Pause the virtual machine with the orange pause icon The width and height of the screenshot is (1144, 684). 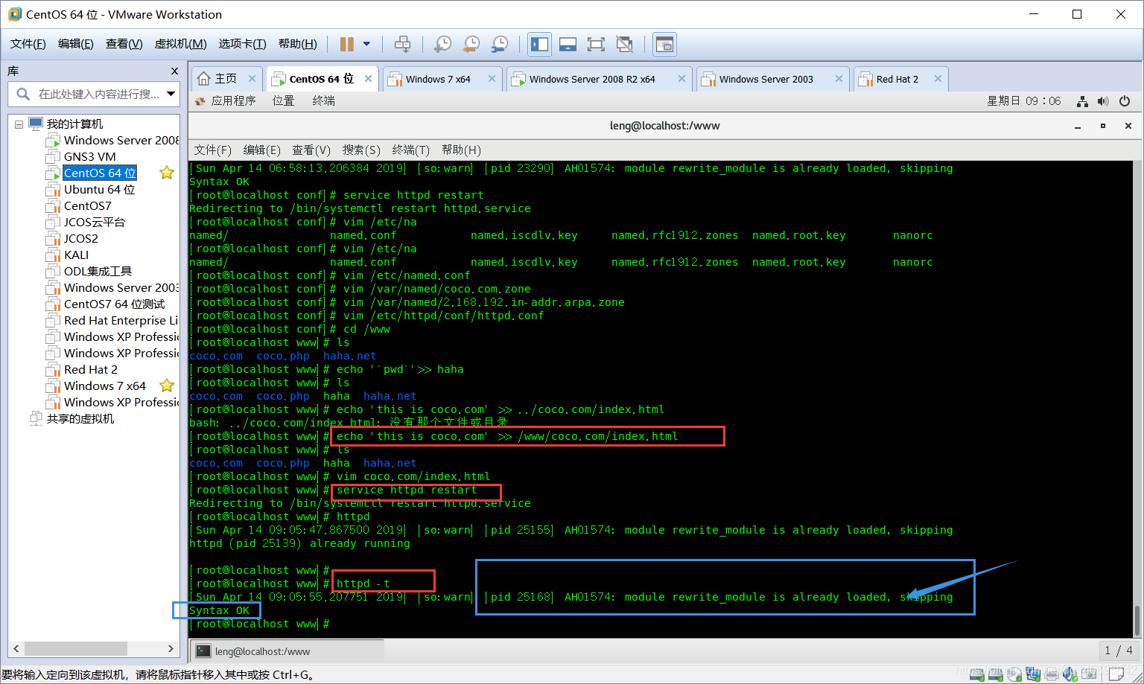click(x=346, y=44)
